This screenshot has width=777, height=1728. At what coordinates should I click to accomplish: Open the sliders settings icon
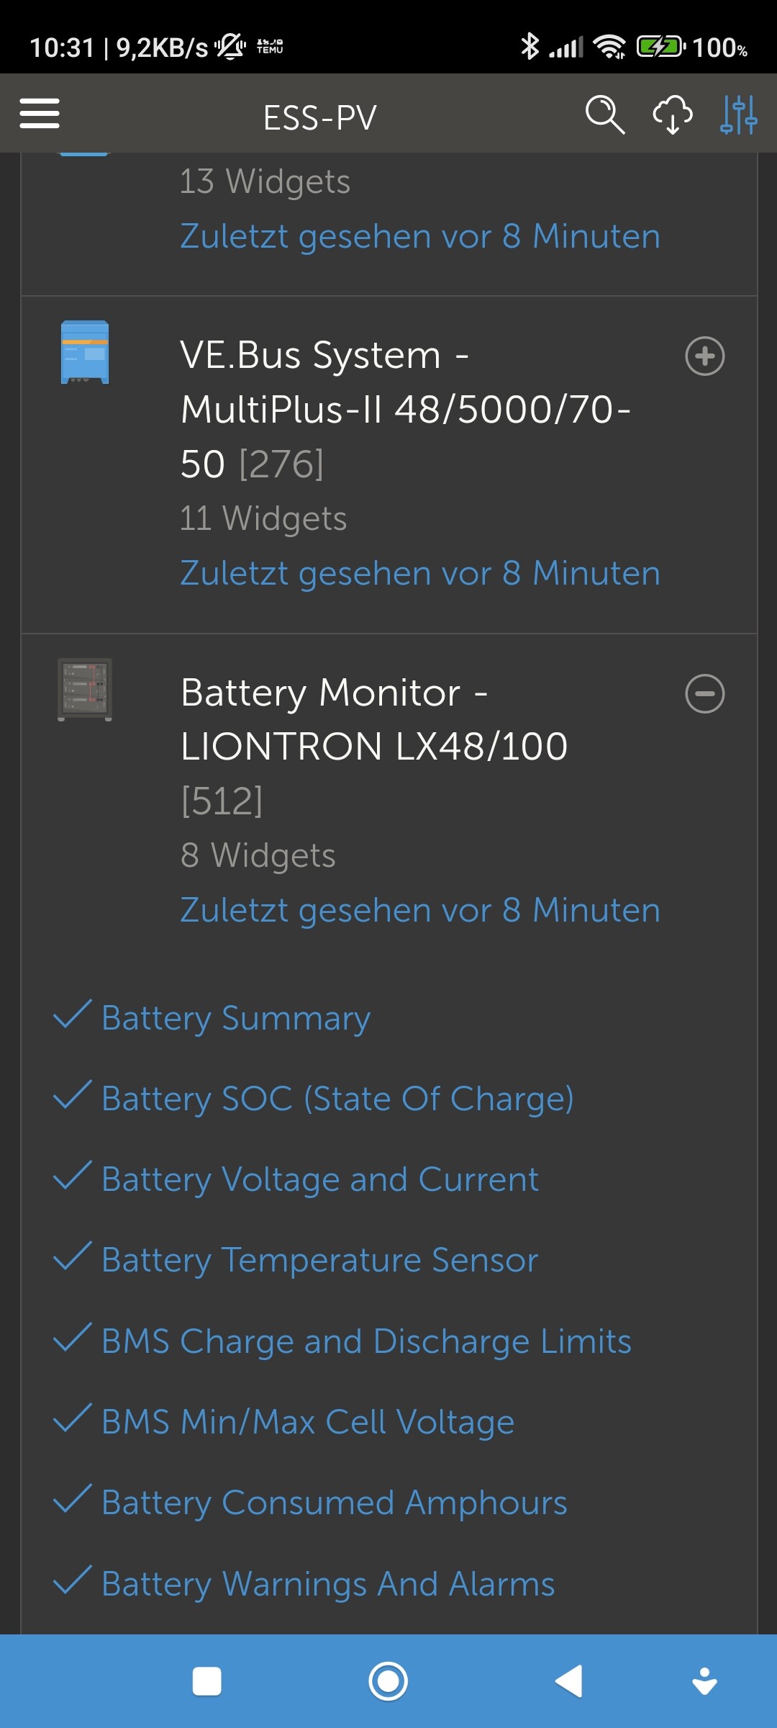pos(738,114)
